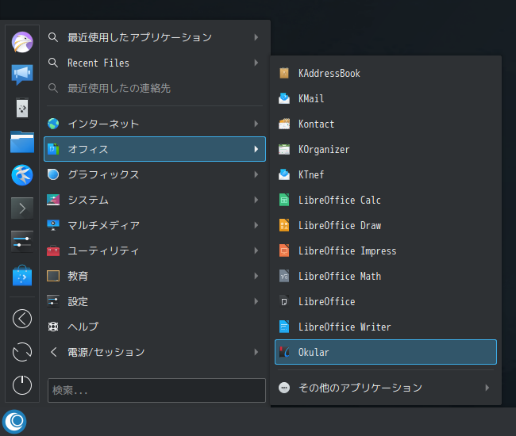Click the 'LibreOffice Draw' label text
Image resolution: width=516 pixels, height=436 pixels.
coord(340,225)
